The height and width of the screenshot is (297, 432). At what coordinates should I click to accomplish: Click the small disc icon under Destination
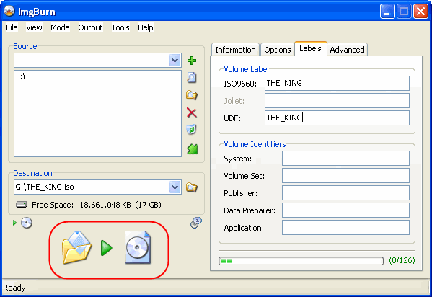27,223
